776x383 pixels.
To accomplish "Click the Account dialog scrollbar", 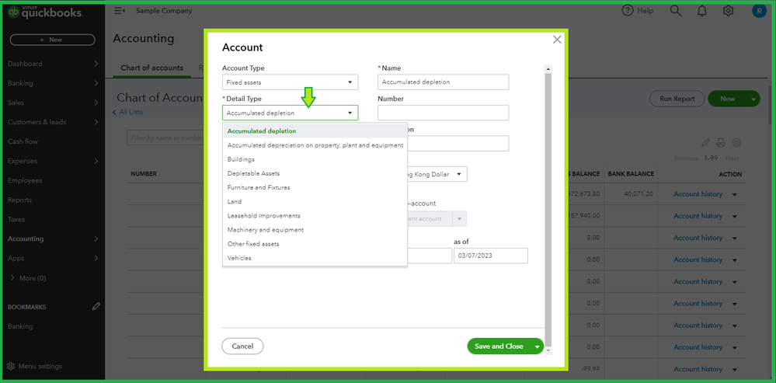I will point(548,208).
